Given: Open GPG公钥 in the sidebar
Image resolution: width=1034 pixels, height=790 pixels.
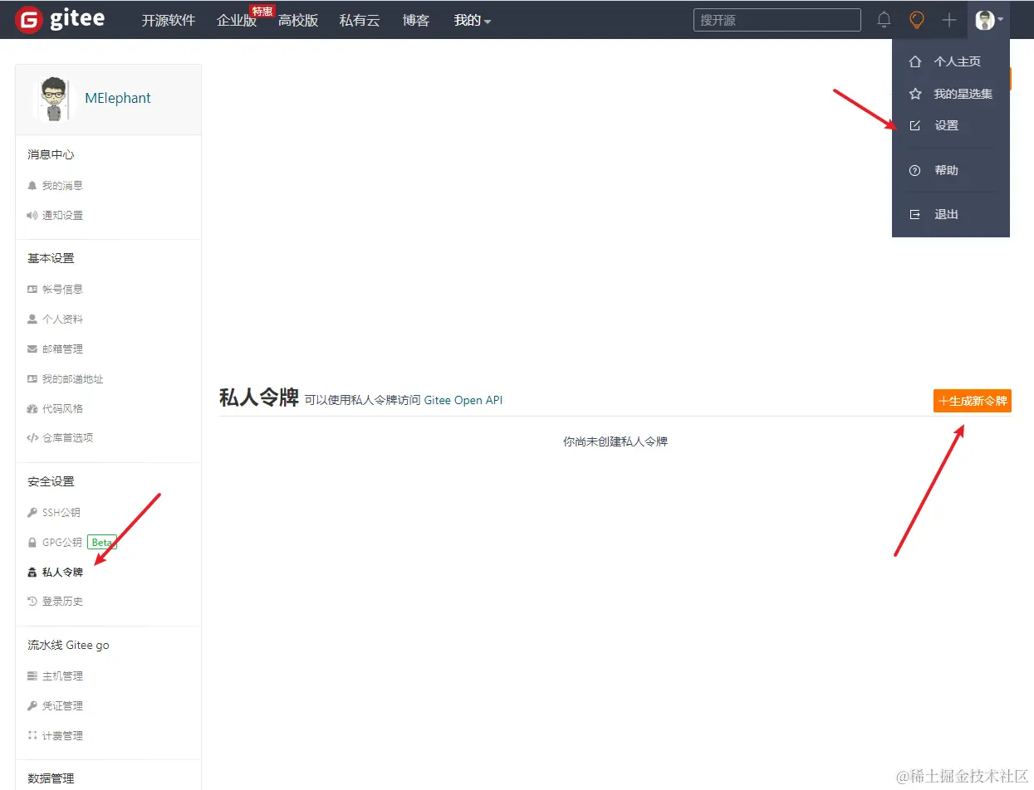Looking at the screenshot, I should click(62, 543).
